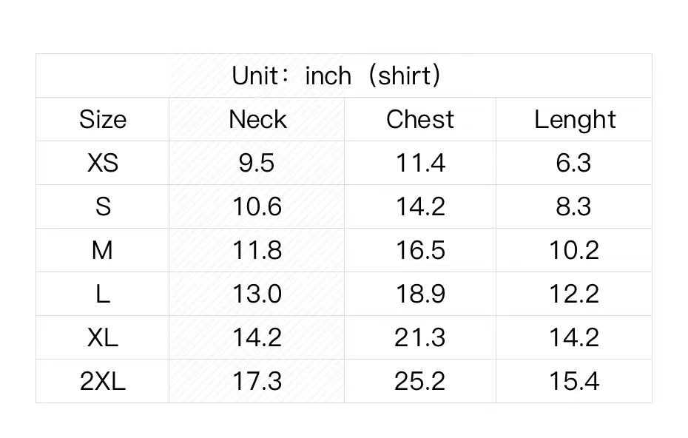Click the XS neck value 9.5

(257, 163)
